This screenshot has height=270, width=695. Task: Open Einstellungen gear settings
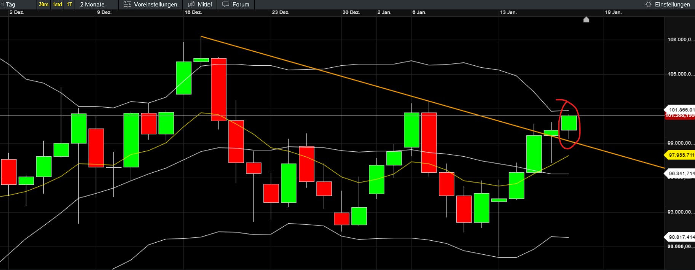tap(668, 5)
